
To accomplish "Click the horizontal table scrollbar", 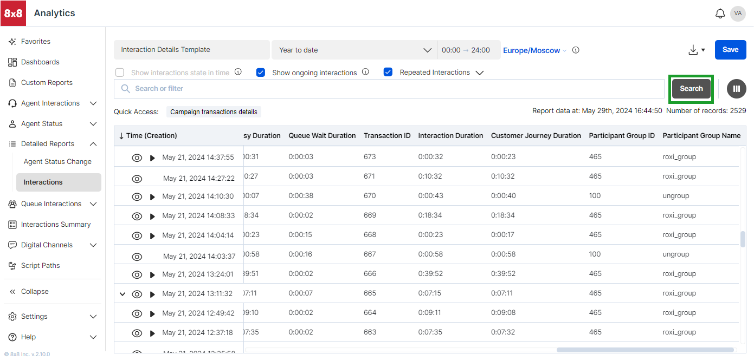I will pyautogui.click(x=645, y=350).
